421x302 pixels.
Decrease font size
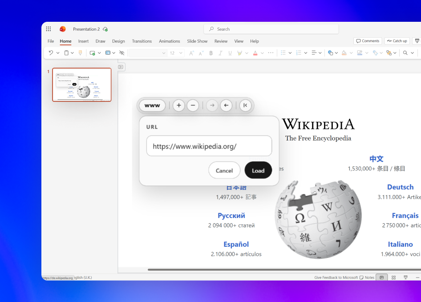[x=201, y=53]
